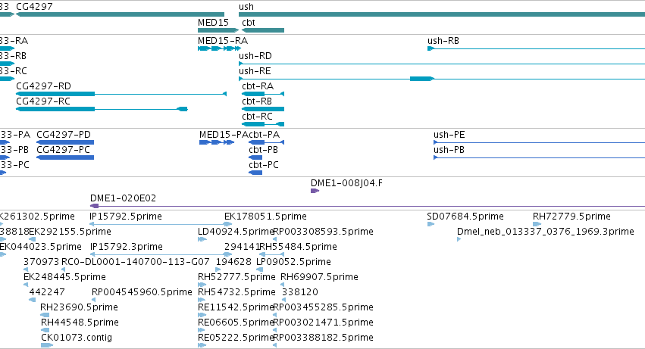Select the cbt-PA protein feature

(x=266, y=142)
